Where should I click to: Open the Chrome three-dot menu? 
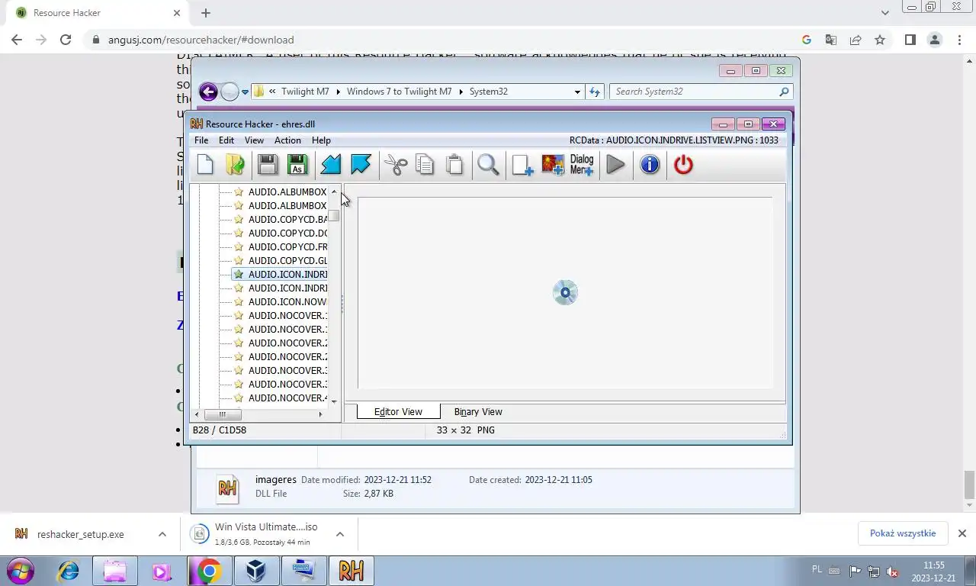tap(959, 40)
